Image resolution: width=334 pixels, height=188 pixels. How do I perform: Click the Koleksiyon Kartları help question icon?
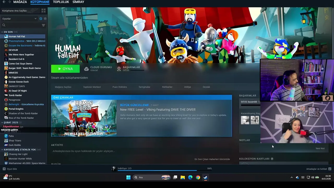[x=272, y=159]
